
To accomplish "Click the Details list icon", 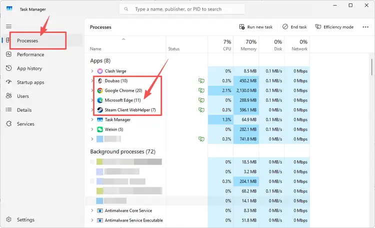I will 9,110.
